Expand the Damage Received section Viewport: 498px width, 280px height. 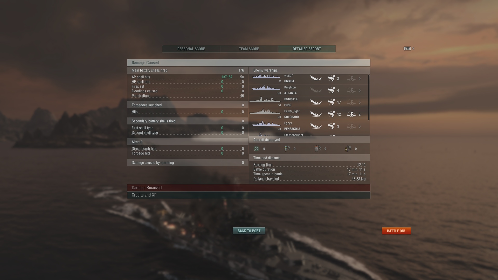coord(249,188)
